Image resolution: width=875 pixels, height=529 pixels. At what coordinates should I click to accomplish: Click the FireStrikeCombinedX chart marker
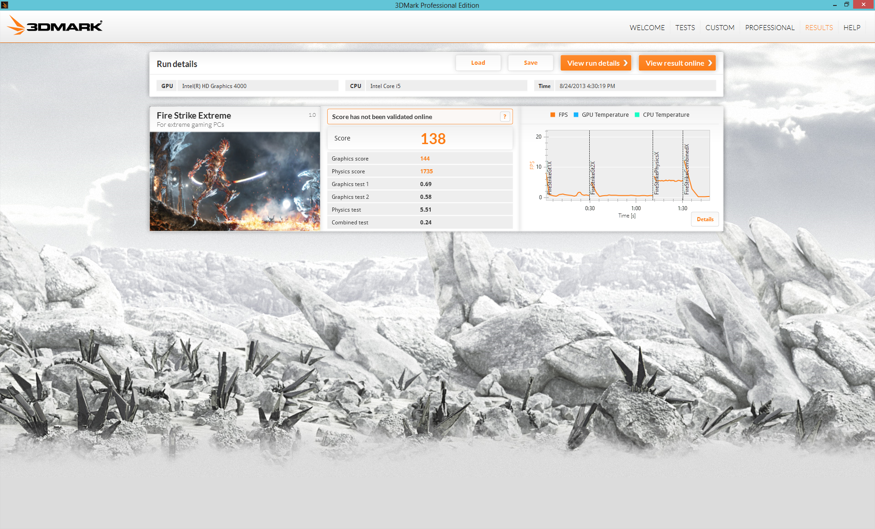[686, 170]
